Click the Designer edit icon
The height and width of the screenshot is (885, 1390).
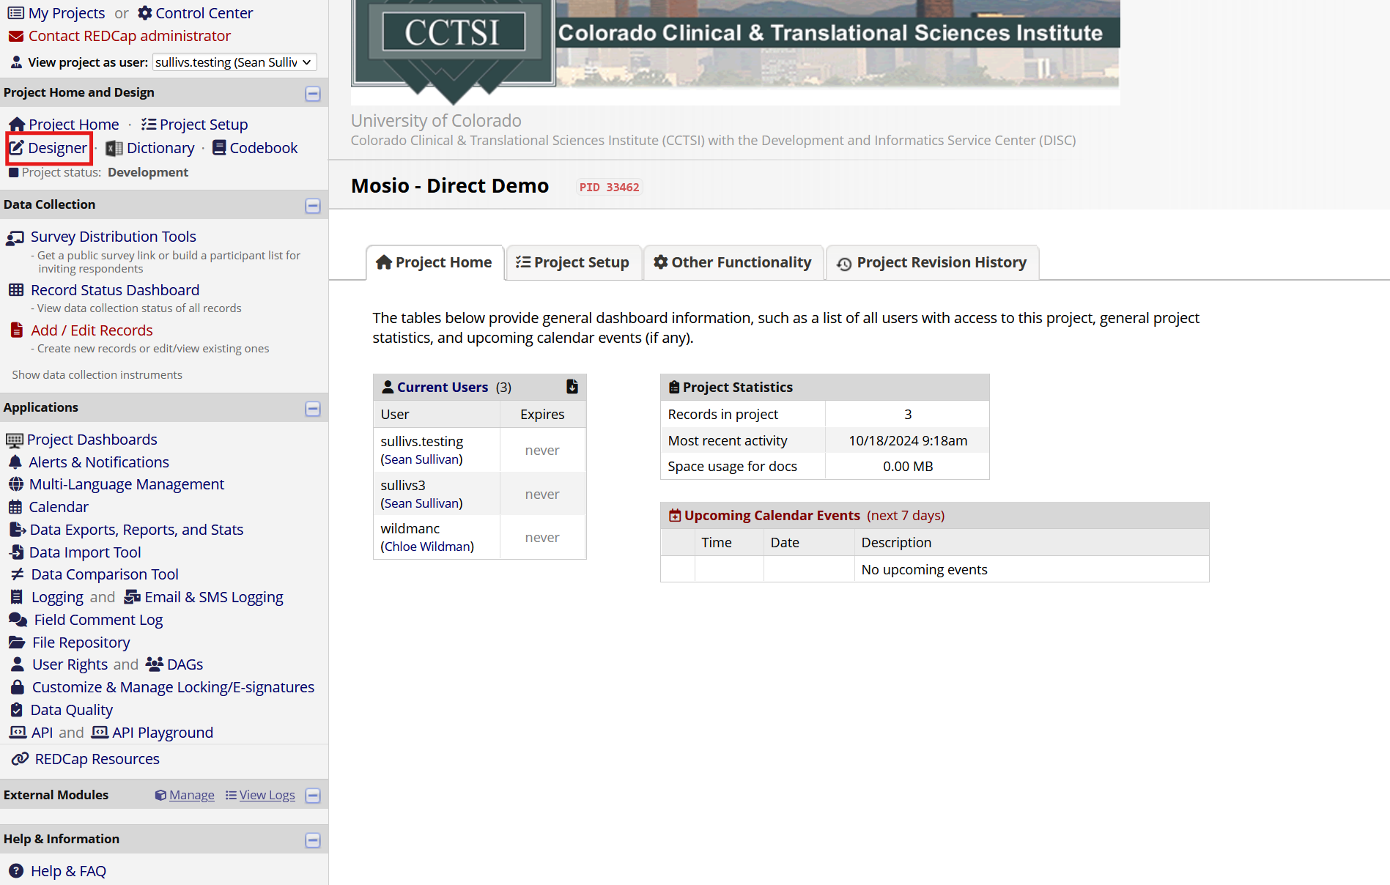(x=17, y=148)
